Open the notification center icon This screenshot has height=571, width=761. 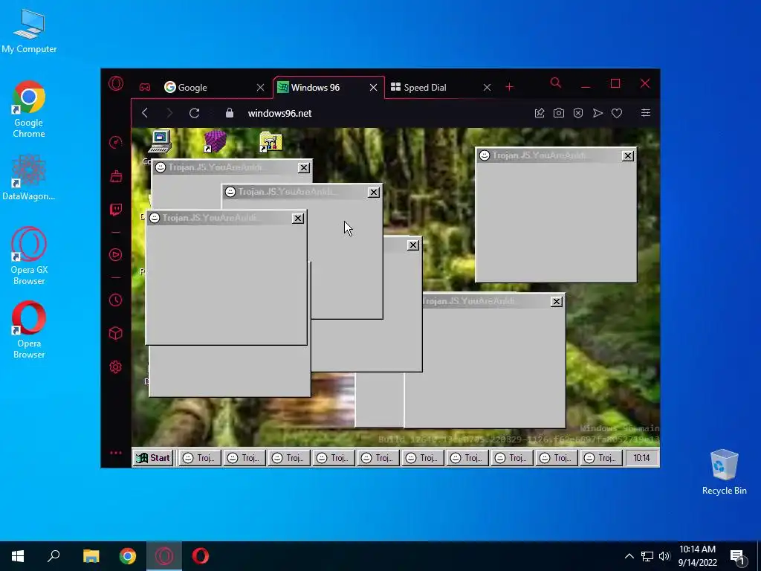click(x=737, y=557)
